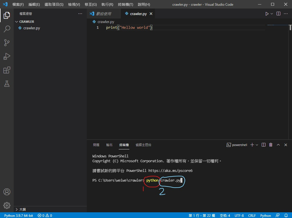Close the terminal panel

(x=286, y=145)
